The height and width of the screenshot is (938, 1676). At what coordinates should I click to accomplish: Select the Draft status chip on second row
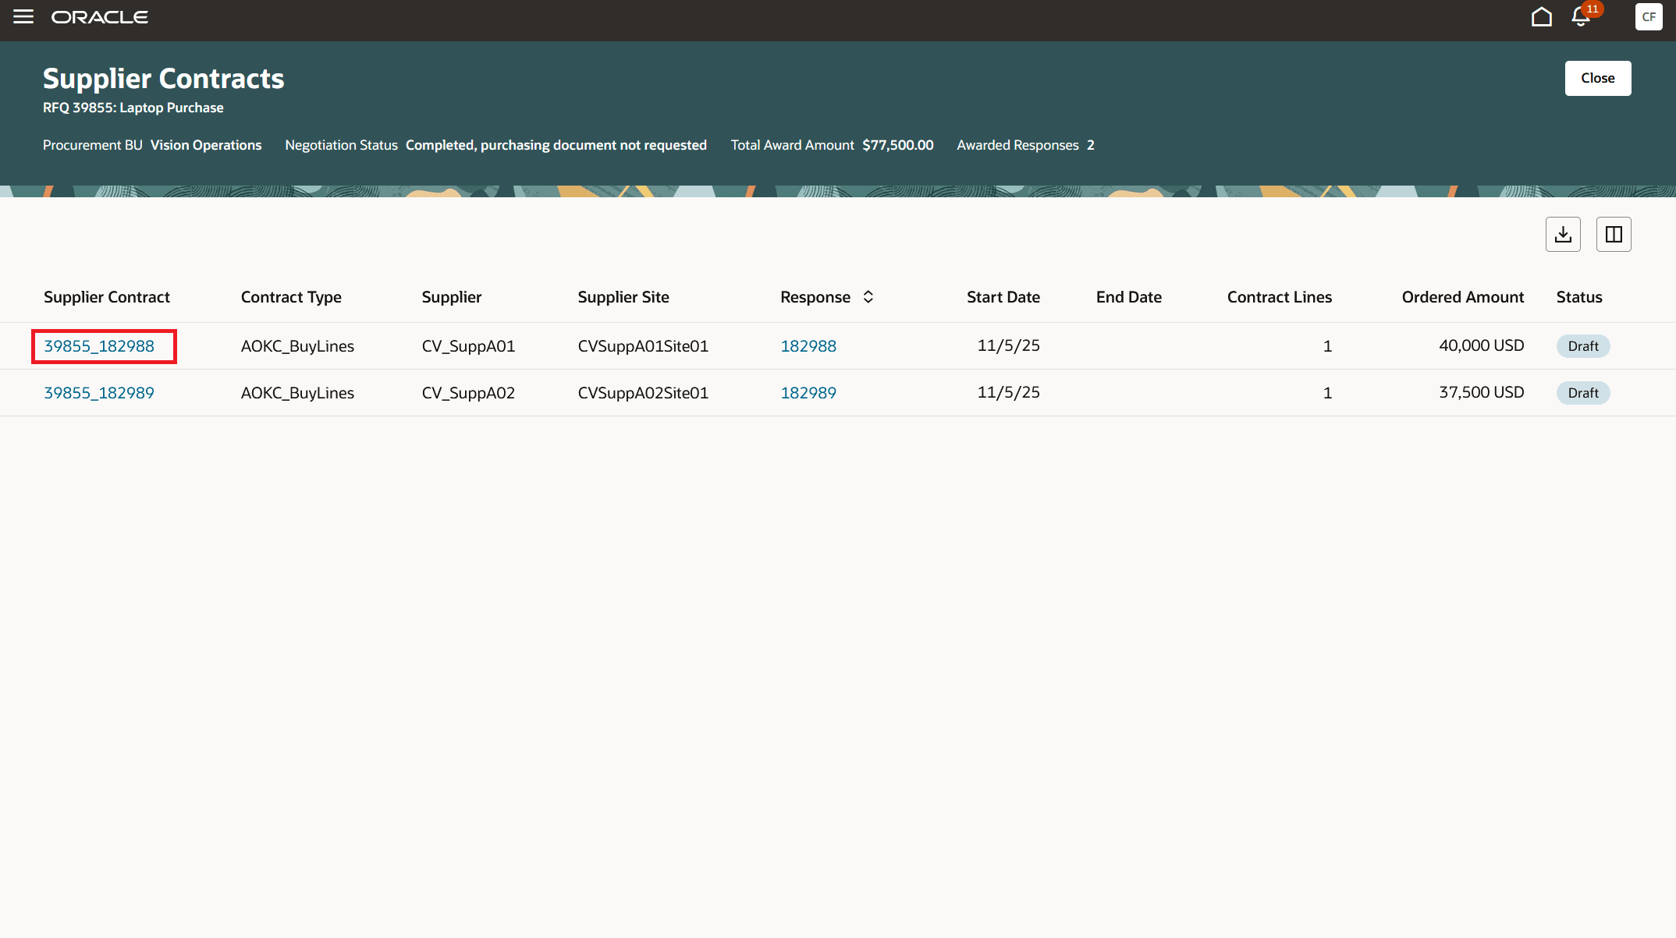coord(1582,392)
